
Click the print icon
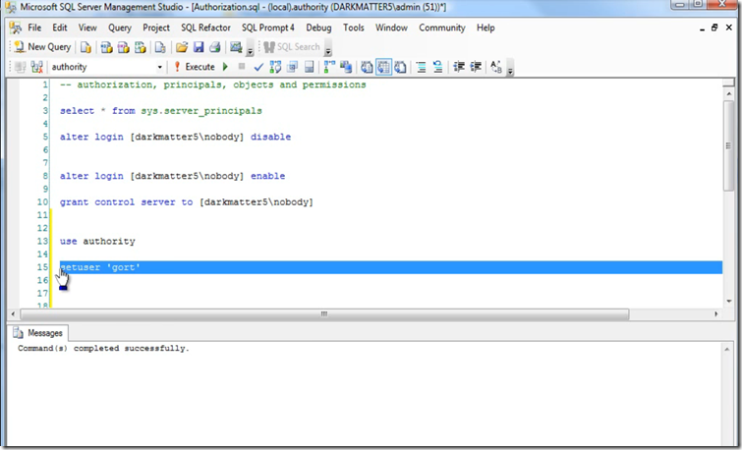(x=215, y=47)
